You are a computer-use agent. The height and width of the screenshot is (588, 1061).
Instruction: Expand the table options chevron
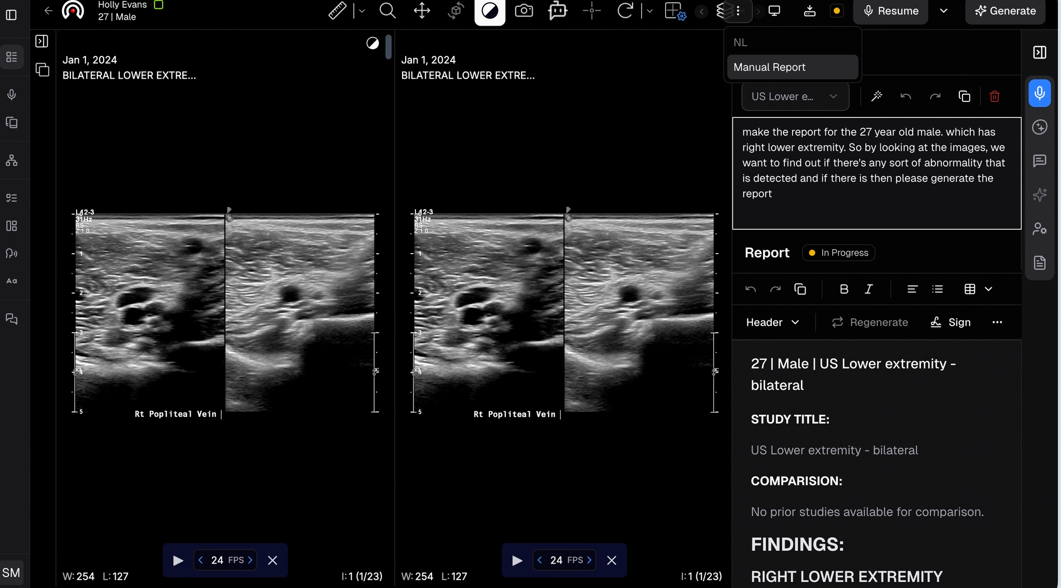click(988, 289)
